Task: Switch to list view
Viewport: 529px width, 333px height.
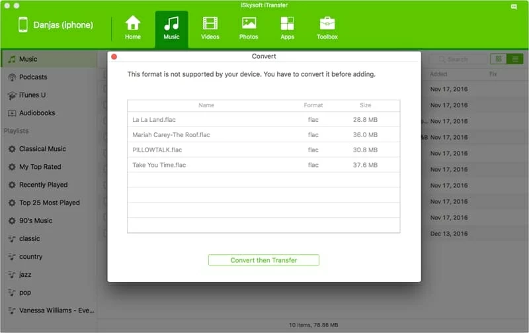Action: pyautogui.click(x=515, y=59)
